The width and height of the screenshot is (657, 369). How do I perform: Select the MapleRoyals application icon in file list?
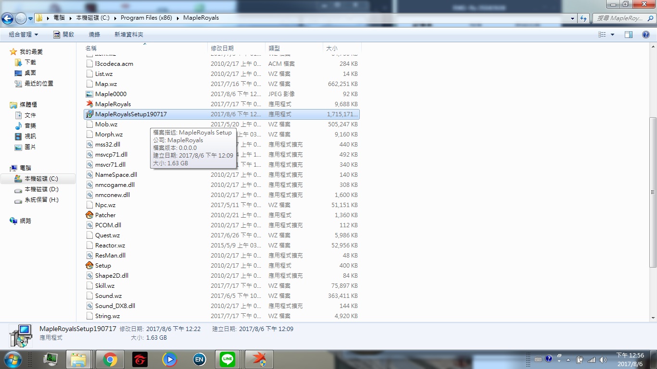click(89, 104)
